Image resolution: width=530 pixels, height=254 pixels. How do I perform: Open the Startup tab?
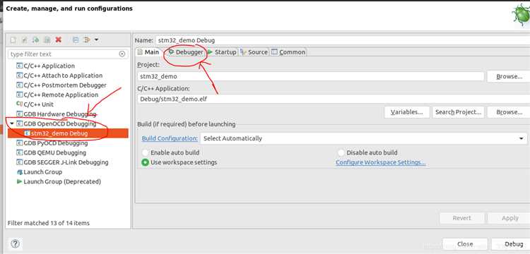click(x=222, y=52)
